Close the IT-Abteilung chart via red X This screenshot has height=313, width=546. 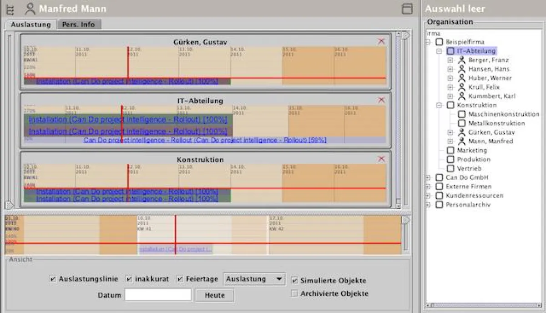[x=381, y=99]
